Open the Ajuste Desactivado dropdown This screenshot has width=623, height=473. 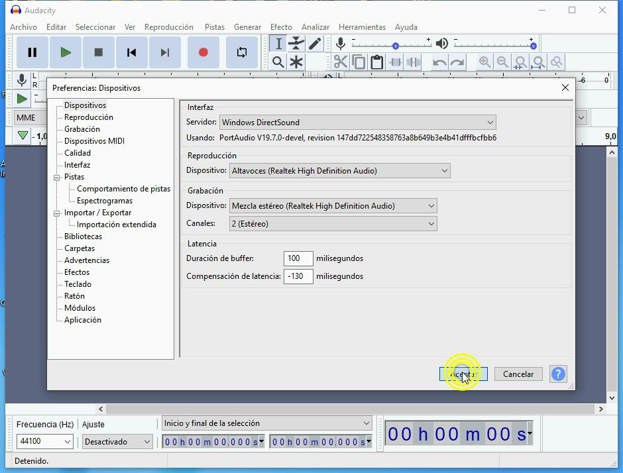117,442
